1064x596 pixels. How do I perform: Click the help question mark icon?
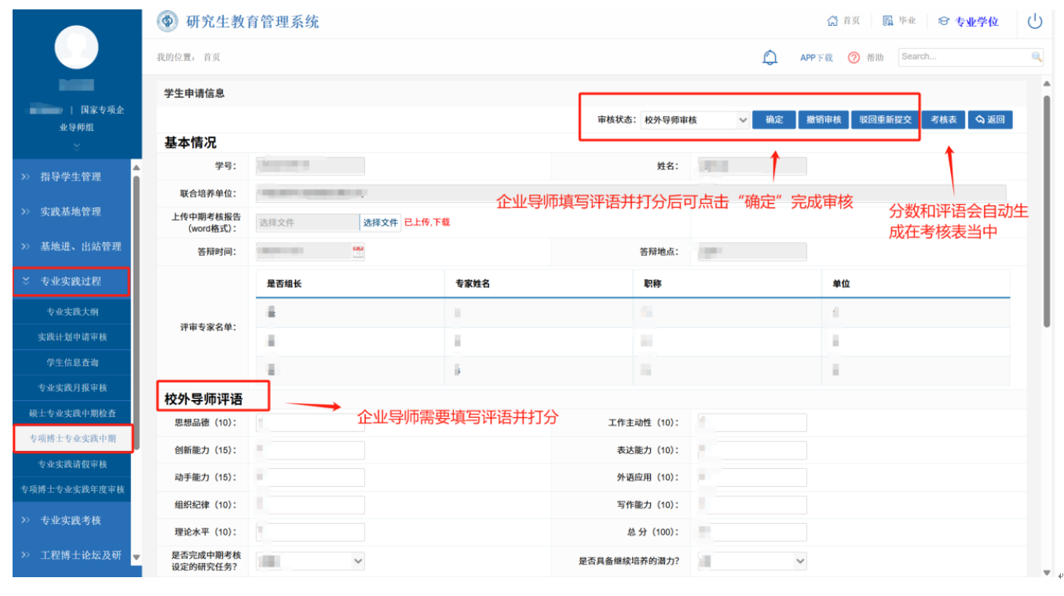point(854,58)
